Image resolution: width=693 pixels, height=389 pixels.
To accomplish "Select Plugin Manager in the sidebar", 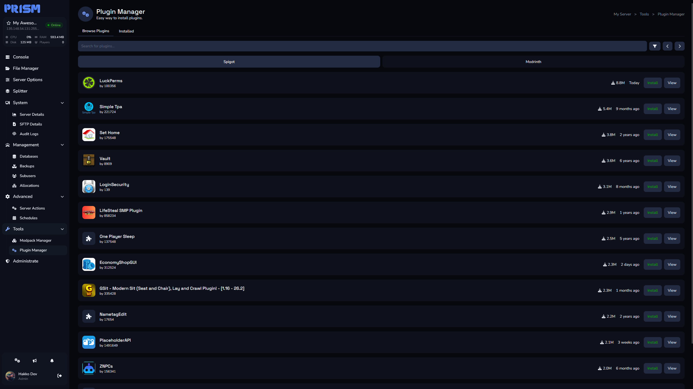I will click(x=38, y=250).
